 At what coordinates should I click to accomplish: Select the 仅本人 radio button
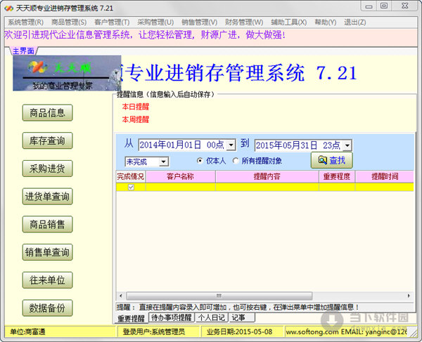point(200,161)
